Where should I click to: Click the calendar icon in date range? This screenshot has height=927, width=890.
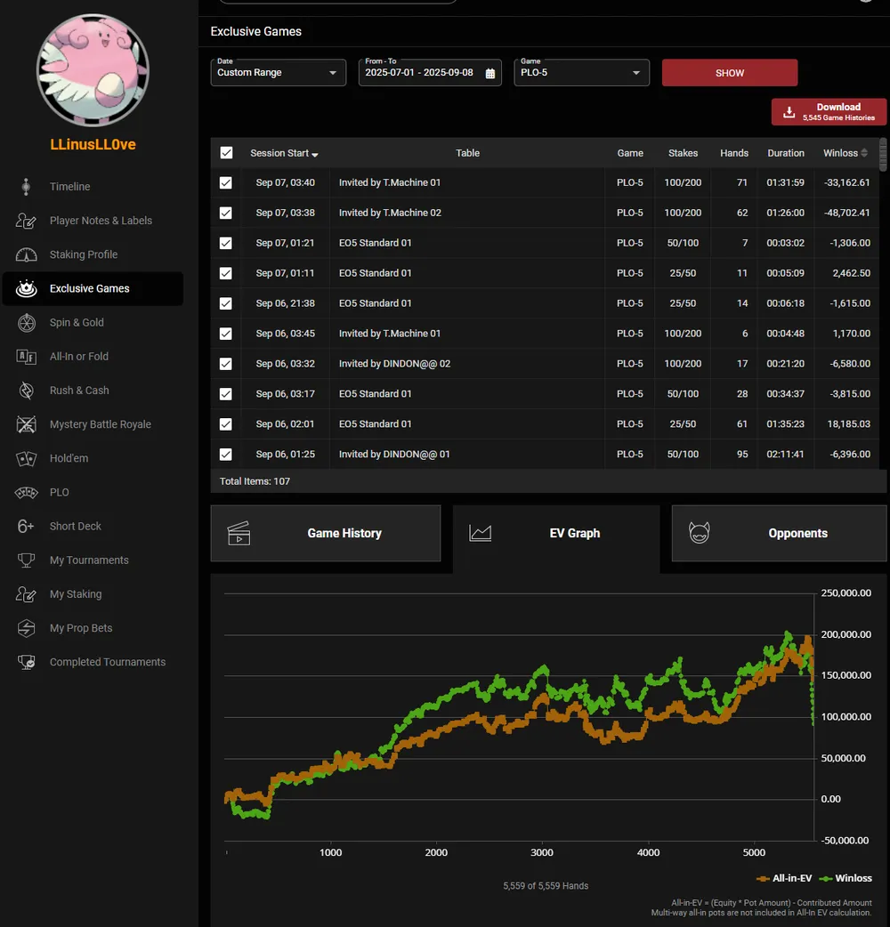(x=490, y=73)
